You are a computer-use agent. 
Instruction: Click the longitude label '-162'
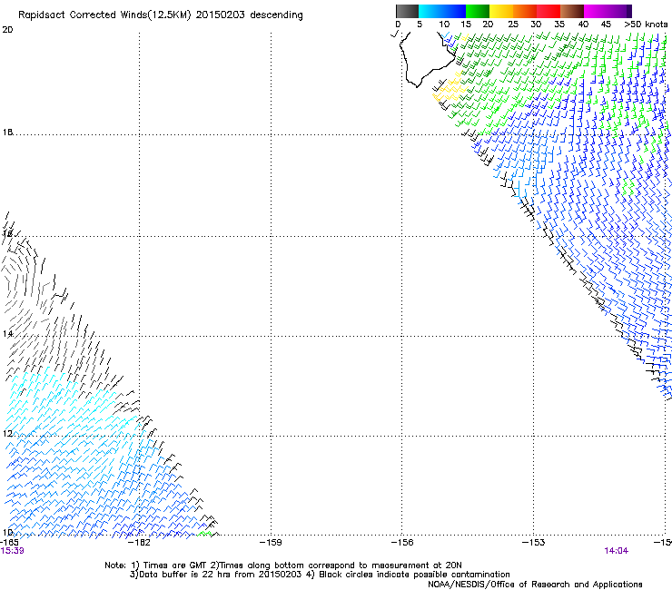point(139,543)
